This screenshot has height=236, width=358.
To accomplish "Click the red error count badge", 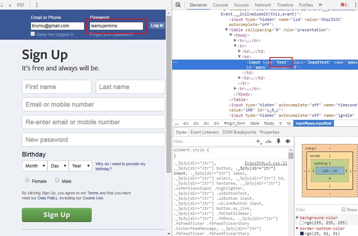I will click(344, 5).
